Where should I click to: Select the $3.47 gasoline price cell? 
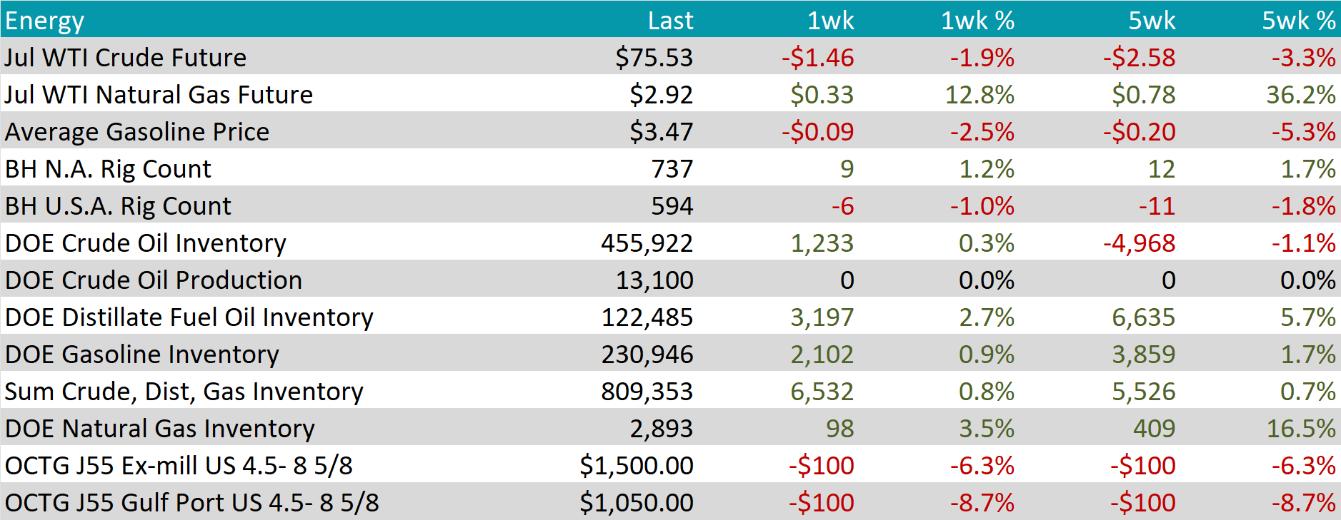tap(661, 132)
